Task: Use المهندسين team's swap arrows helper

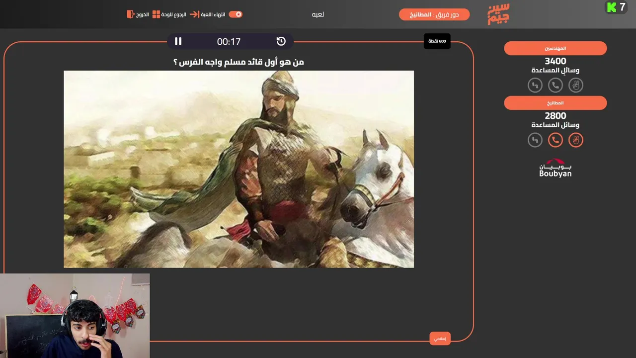Action: pos(535,85)
